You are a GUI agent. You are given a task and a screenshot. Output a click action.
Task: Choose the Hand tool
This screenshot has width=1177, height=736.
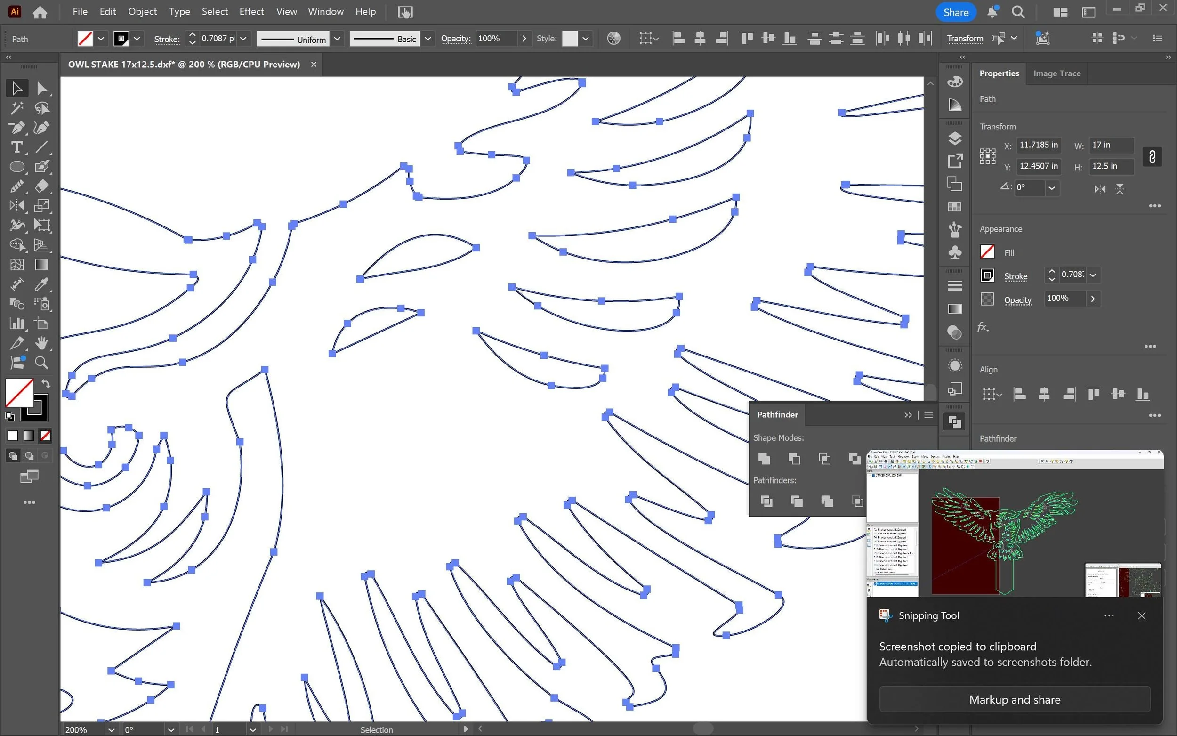click(42, 343)
